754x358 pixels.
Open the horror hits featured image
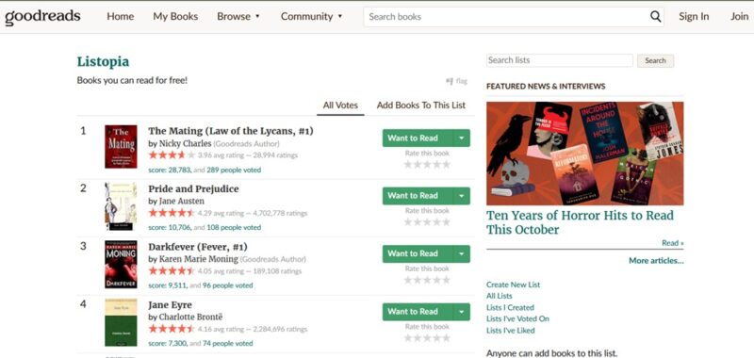click(584, 154)
